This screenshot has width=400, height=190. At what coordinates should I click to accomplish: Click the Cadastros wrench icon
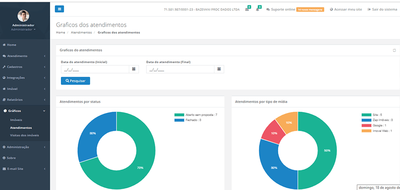pyautogui.click(x=4, y=67)
